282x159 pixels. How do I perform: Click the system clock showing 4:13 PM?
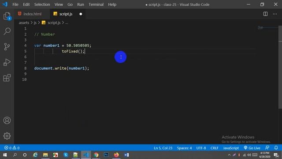click(x=264, y=155)
